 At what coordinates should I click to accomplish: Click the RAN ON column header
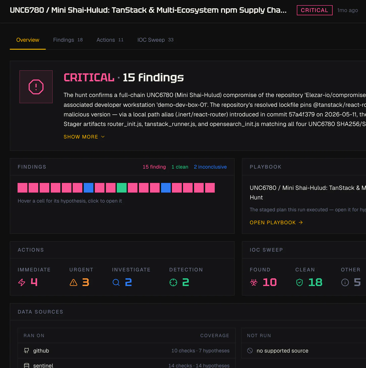(34, 336)
